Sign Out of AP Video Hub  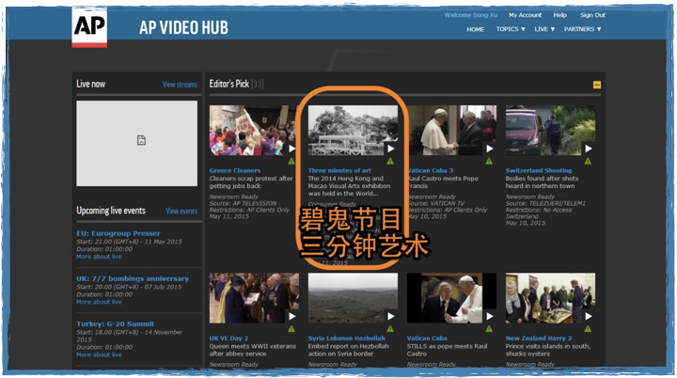[x=592, y=15]
